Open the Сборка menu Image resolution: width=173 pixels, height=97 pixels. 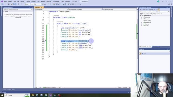[x=28, y=1]
